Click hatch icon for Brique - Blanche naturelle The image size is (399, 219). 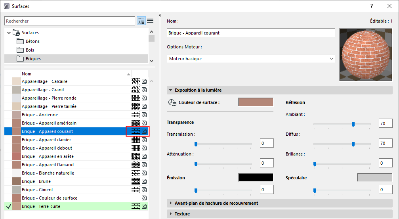[136, 173]
